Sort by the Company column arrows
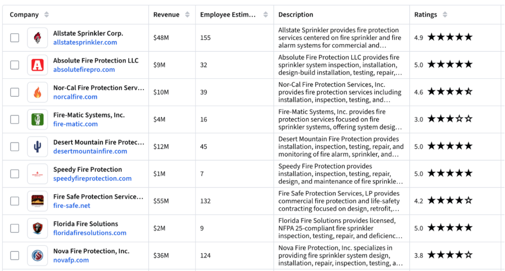 [x=46, y=15]
